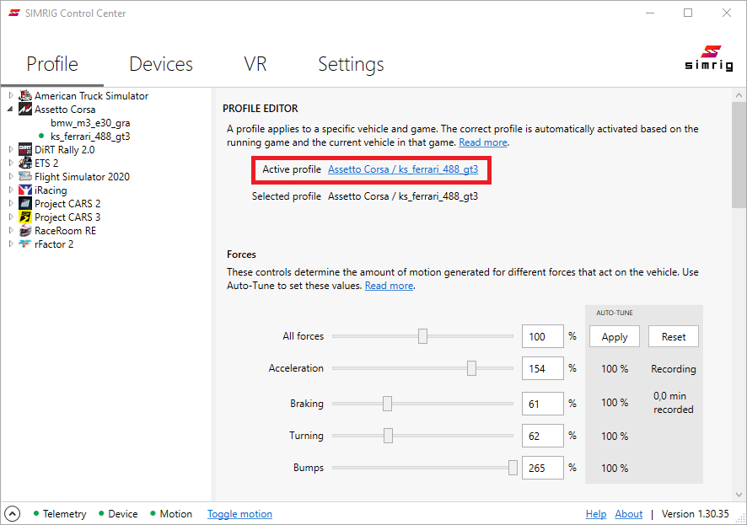This screenshot has height=525, width=747.
Task: Select the Assetto Corsa game icon
Action: 25,110
